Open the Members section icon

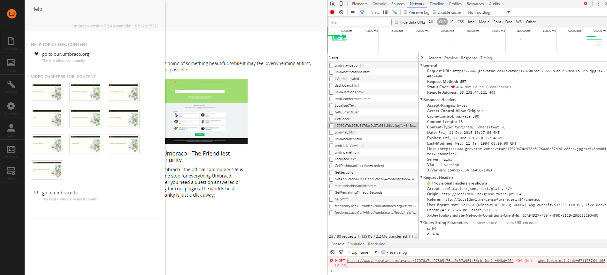pyautogui.click(x=11, y=149)
